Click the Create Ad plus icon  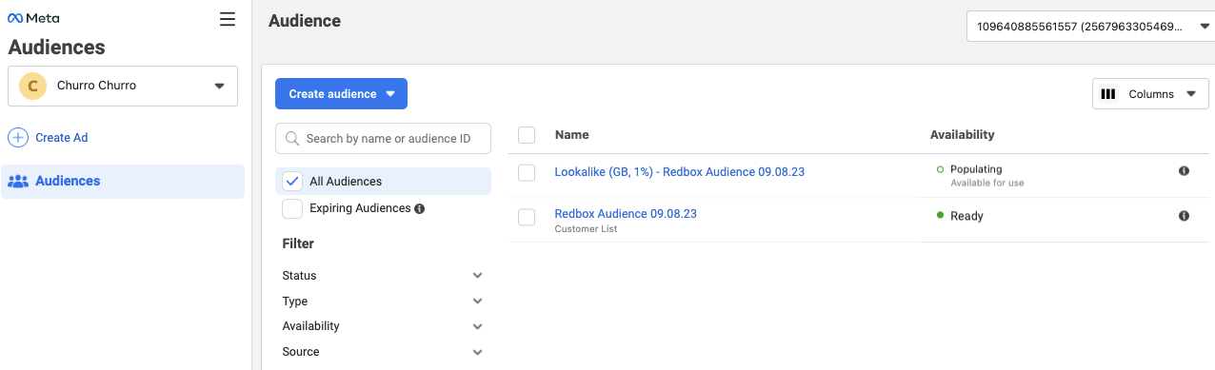coord(18,138)
